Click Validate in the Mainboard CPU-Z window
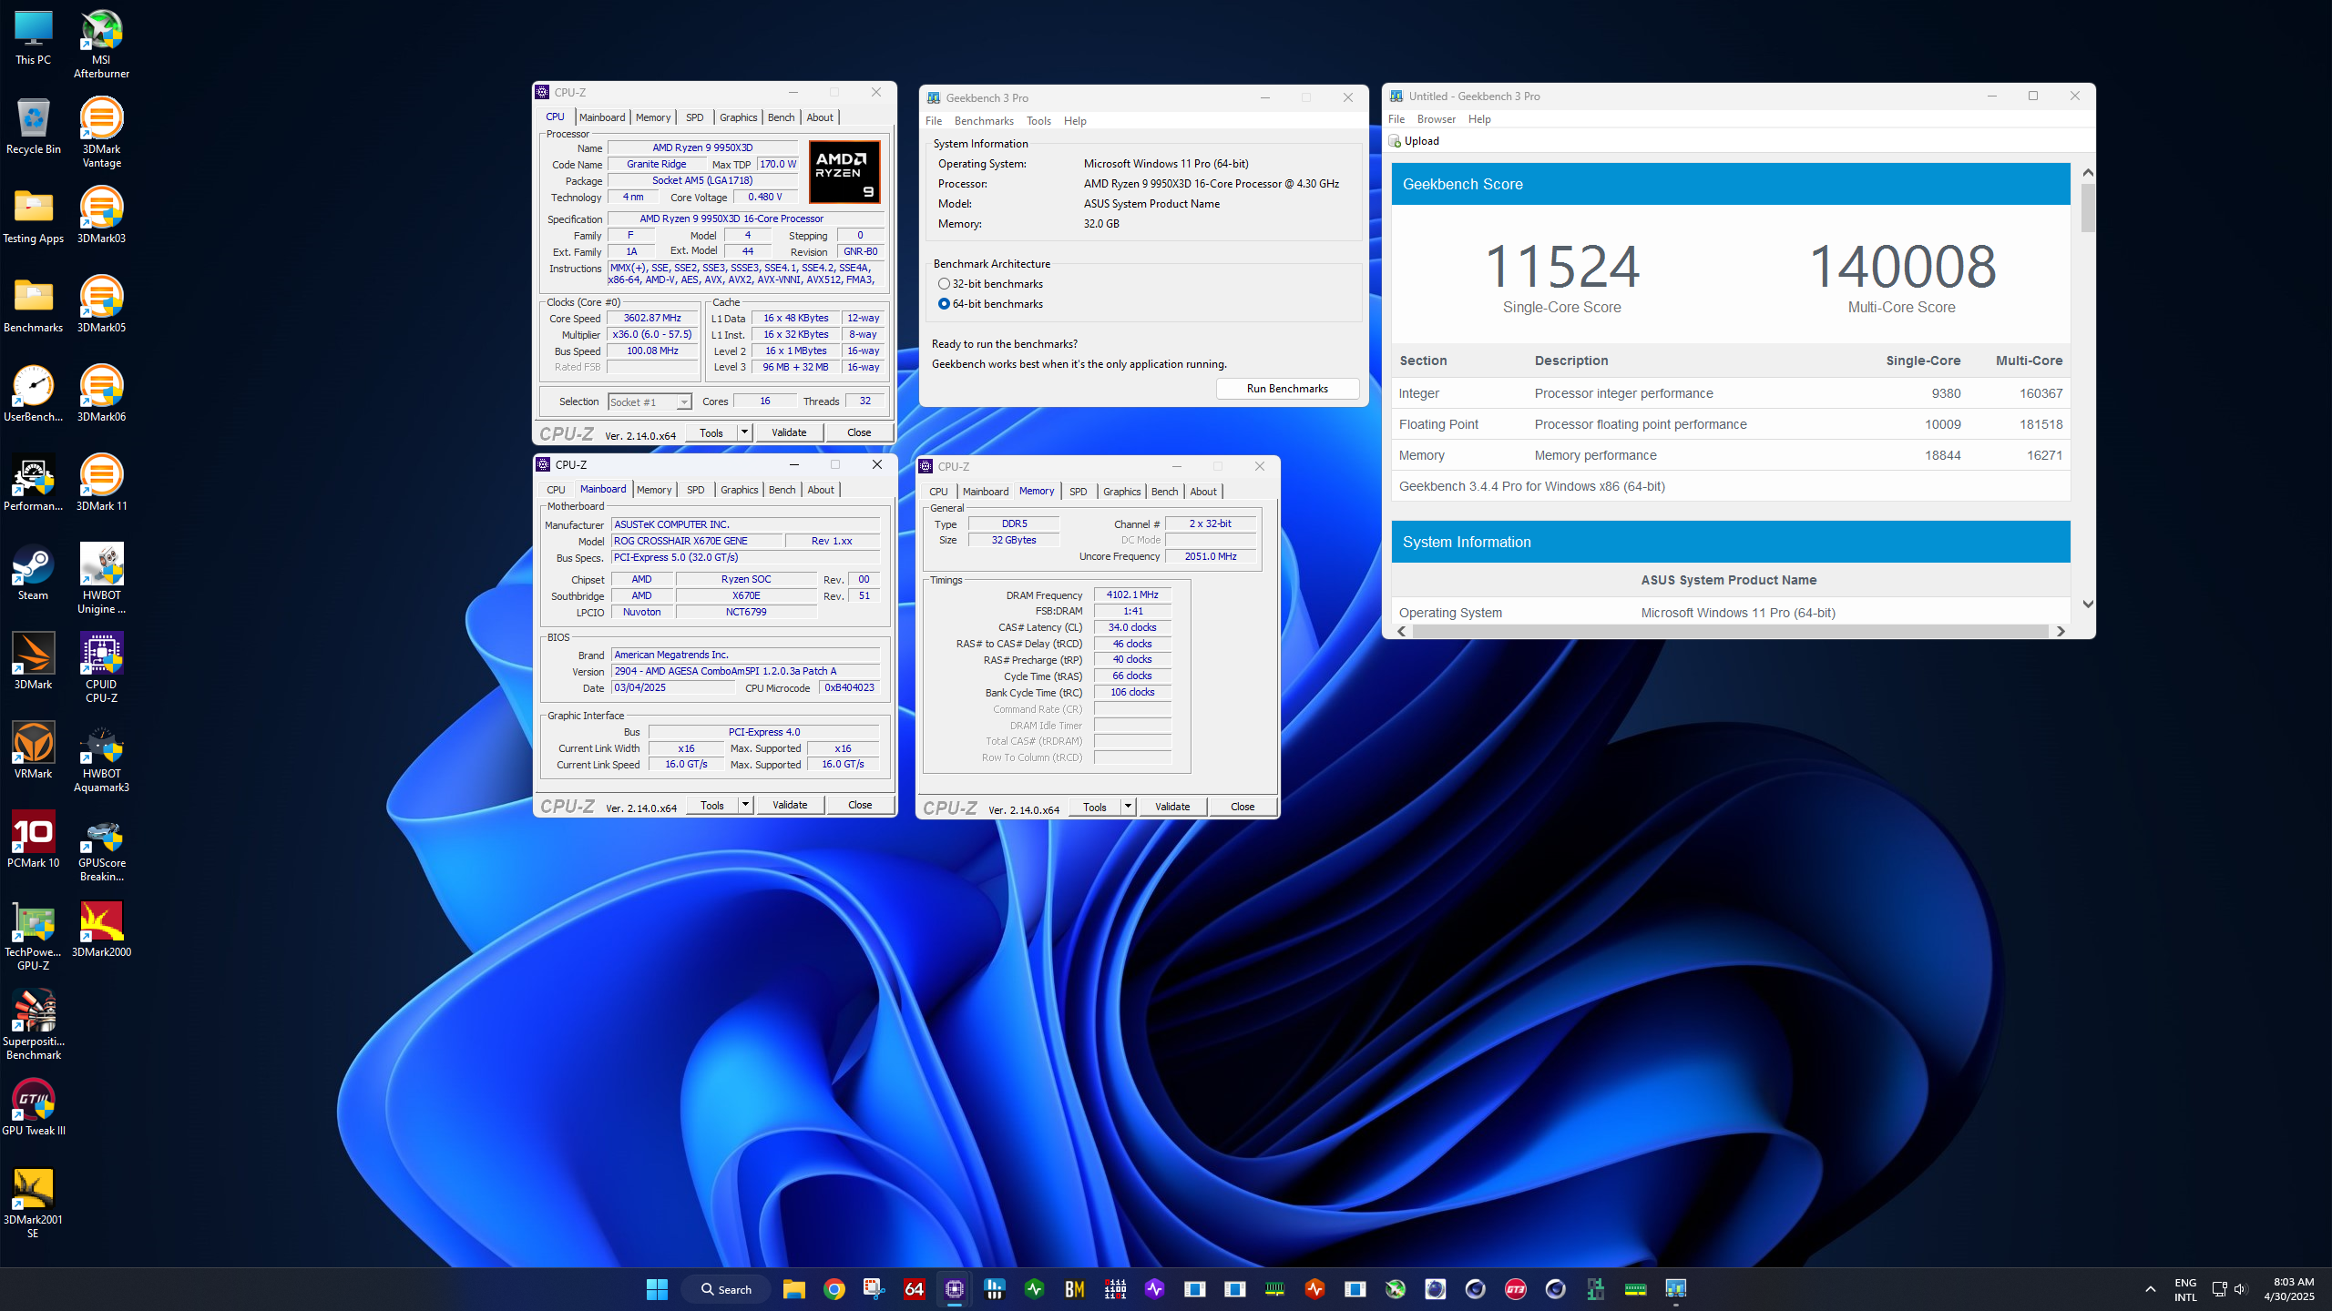 [x=790, y=805]
